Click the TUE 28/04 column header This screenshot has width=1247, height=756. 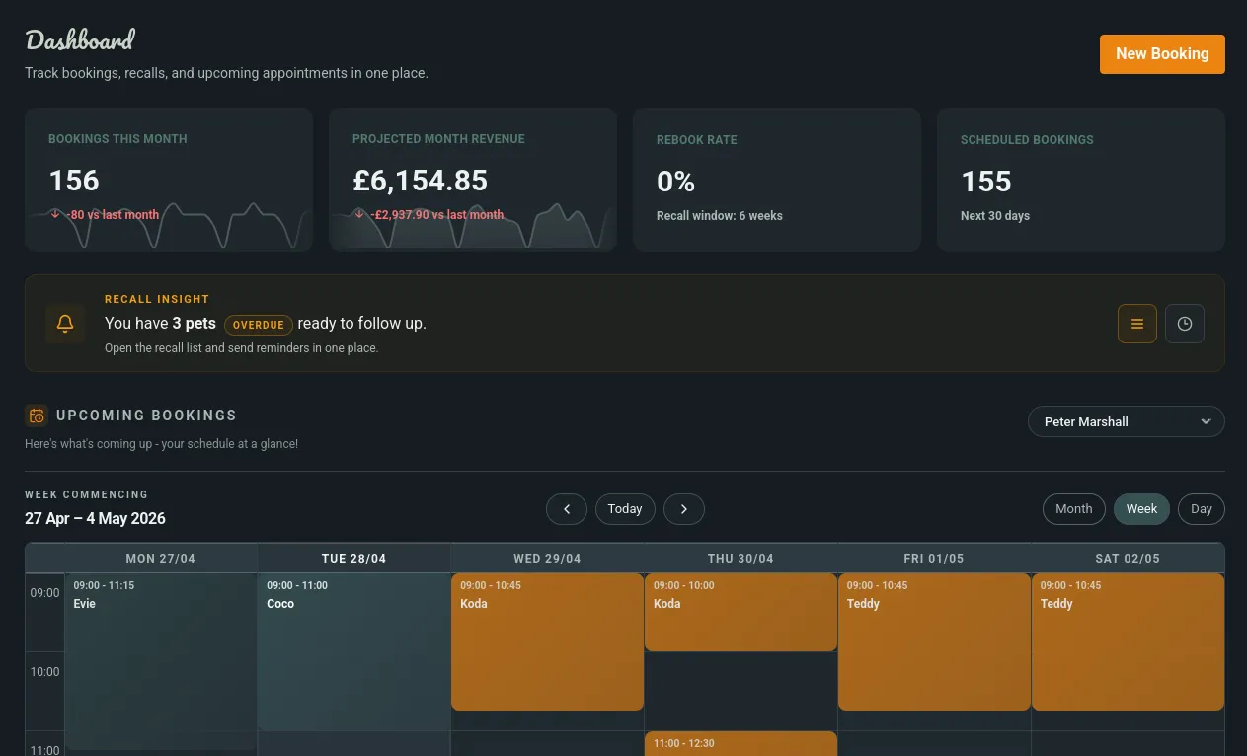pyautogui.click(x=354, y=559)
